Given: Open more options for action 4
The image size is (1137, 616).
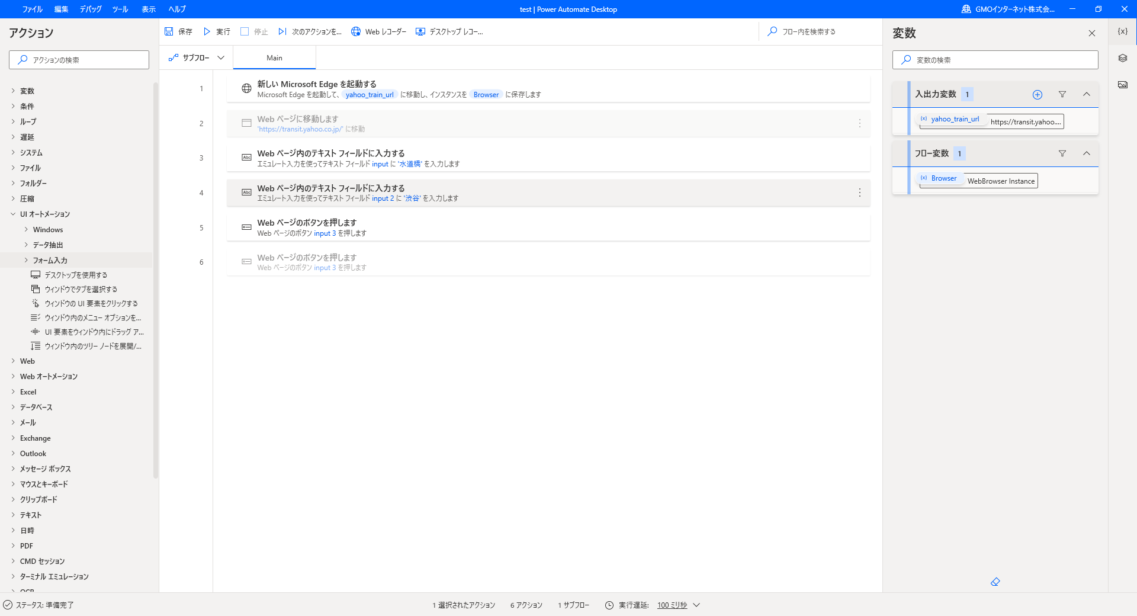Looking at the screenshot, I should 860,192.
